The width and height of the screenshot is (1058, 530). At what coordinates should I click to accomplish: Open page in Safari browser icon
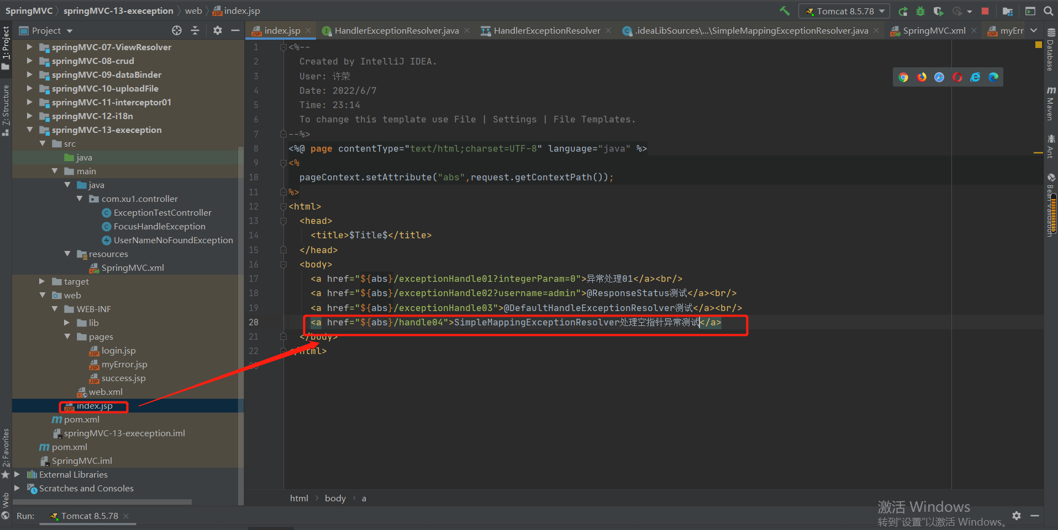pyautogui.click(x=939, y=77)
